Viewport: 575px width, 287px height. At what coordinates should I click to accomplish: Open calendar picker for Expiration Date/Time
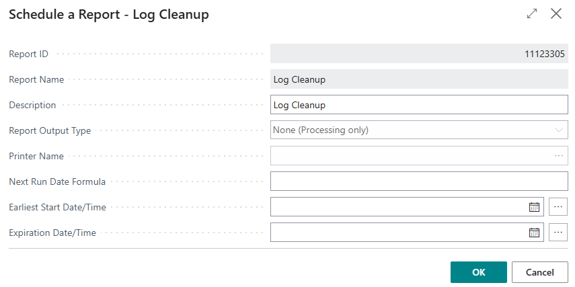coord(534,233)
